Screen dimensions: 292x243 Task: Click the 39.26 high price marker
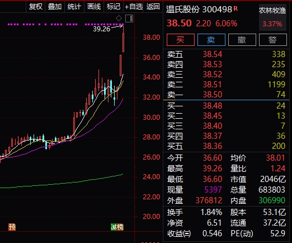click(x=102, y=29)
